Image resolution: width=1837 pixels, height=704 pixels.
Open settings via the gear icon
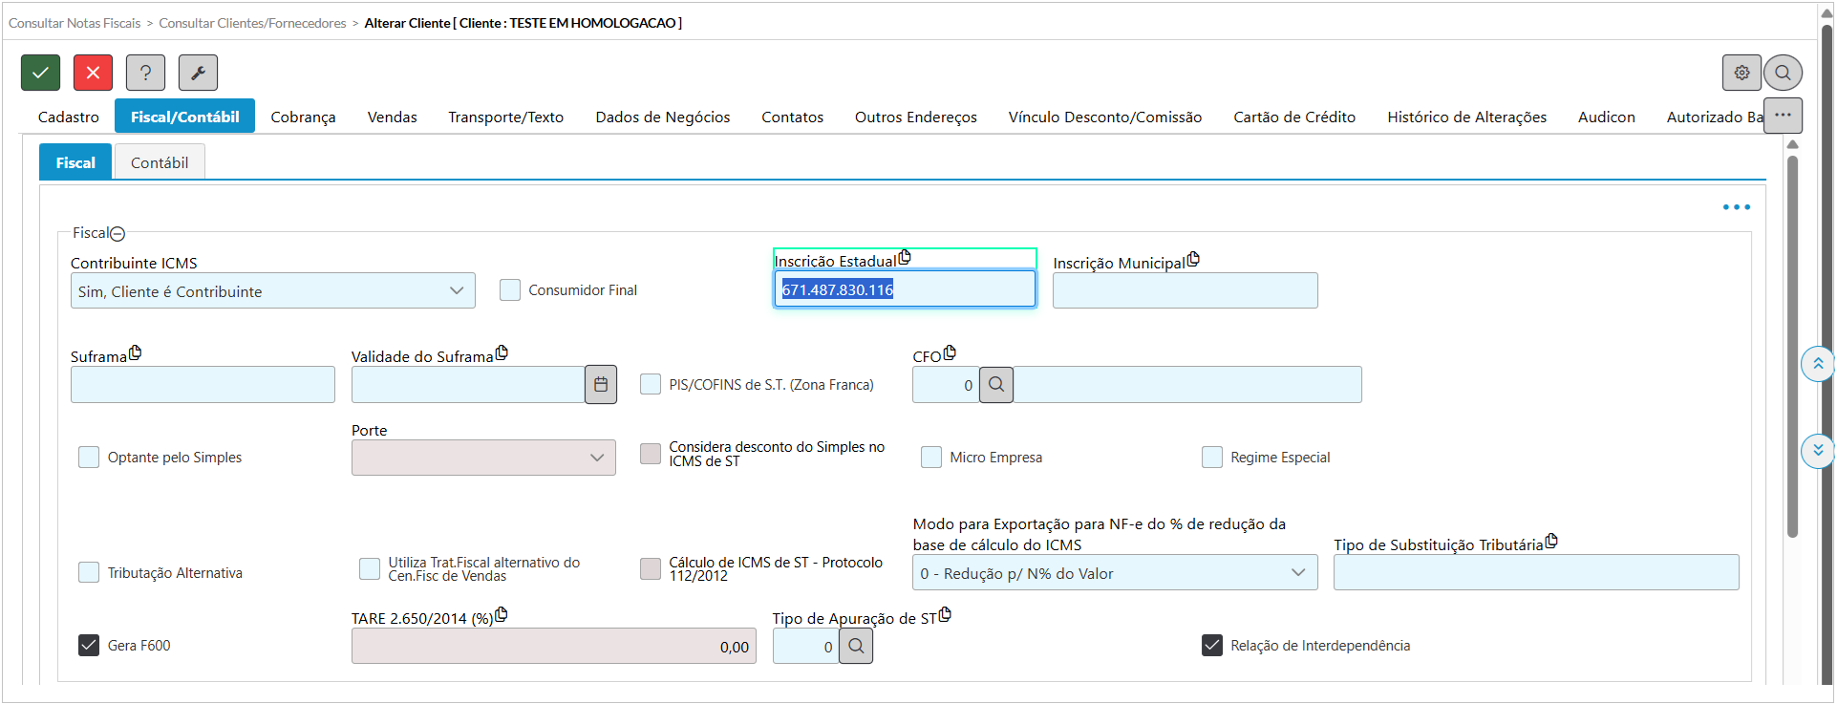pyautogui.click(x=1741, y=73)
